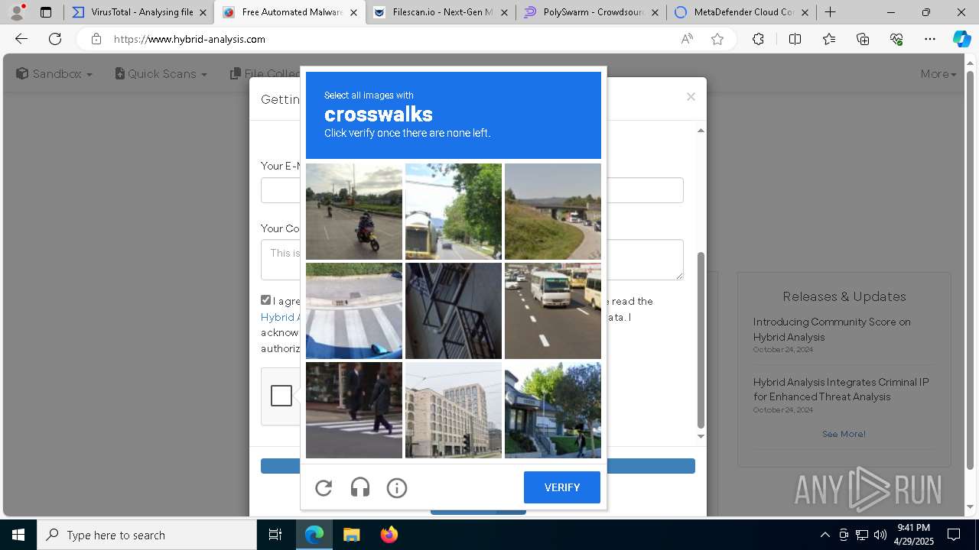Image resolution: width=979 pixels, height=550 pixels.
Task: Select the beige office building captcha tile
Action: click(x=454, y=410)
